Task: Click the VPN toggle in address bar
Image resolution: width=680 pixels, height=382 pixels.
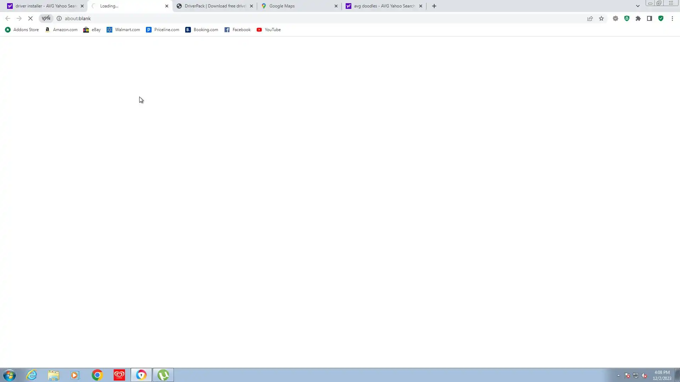Action: 46,18
